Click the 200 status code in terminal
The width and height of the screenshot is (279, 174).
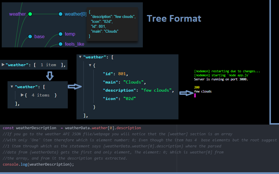[x=196, y=87]
